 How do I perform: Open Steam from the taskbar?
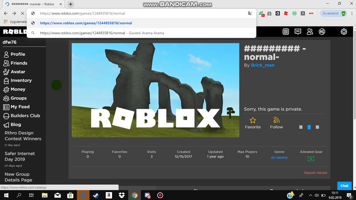pyautogui.click(x=96, y=195)
